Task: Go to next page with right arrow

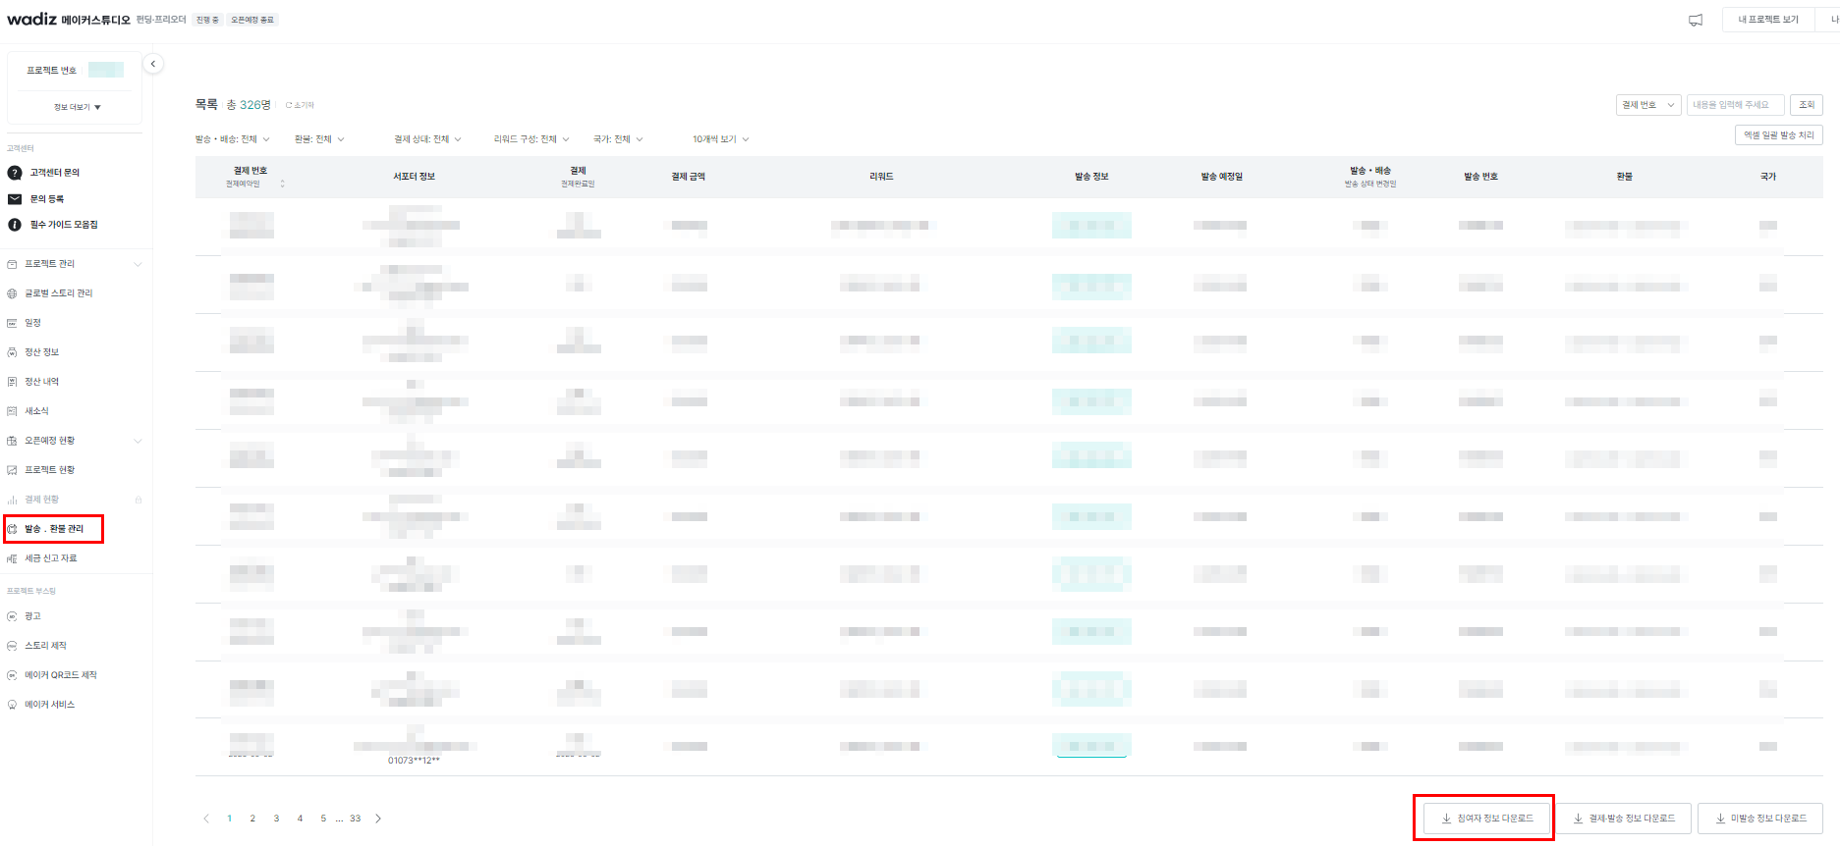Action: tap(378, 819)
